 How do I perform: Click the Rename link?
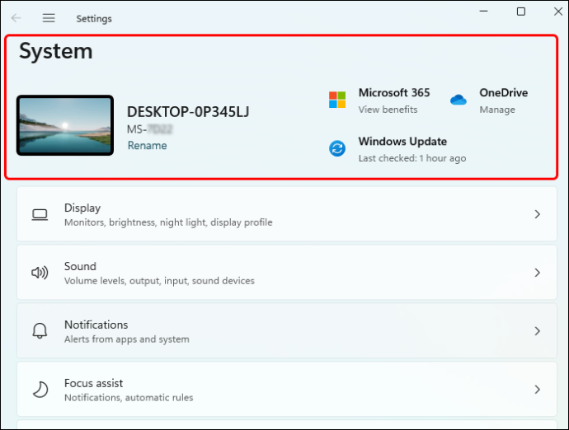point(148,146)
